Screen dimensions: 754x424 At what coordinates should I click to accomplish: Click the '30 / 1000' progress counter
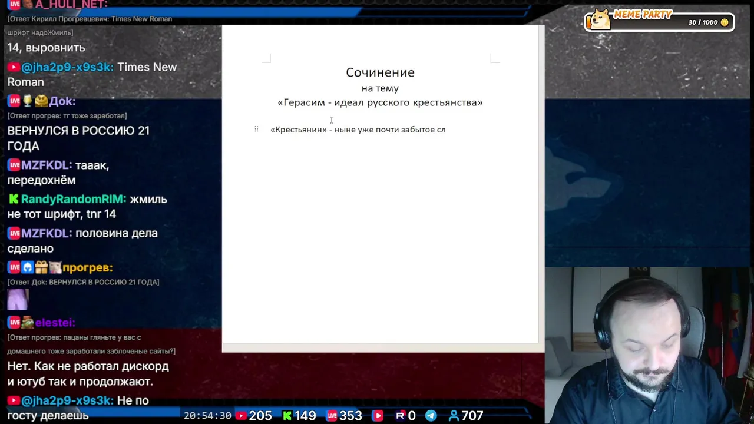(x=703, y=22)
